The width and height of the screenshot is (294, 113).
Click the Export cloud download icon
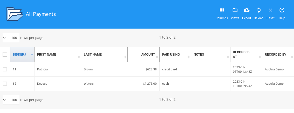(247, 10)
